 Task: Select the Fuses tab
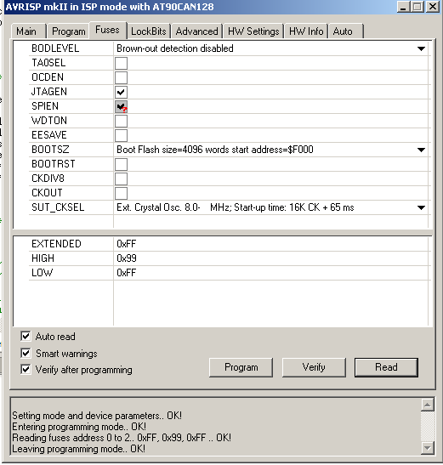pos(108,30)
